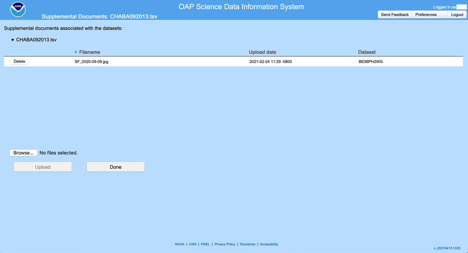The image size is (468, 253).
Task: Open the Accessibility footer link
Action: [269, 244]
